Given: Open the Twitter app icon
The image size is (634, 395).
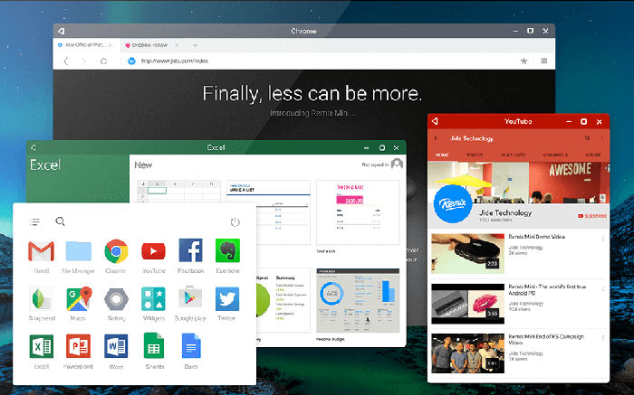Looking at the screenshot, I should 227,299.
